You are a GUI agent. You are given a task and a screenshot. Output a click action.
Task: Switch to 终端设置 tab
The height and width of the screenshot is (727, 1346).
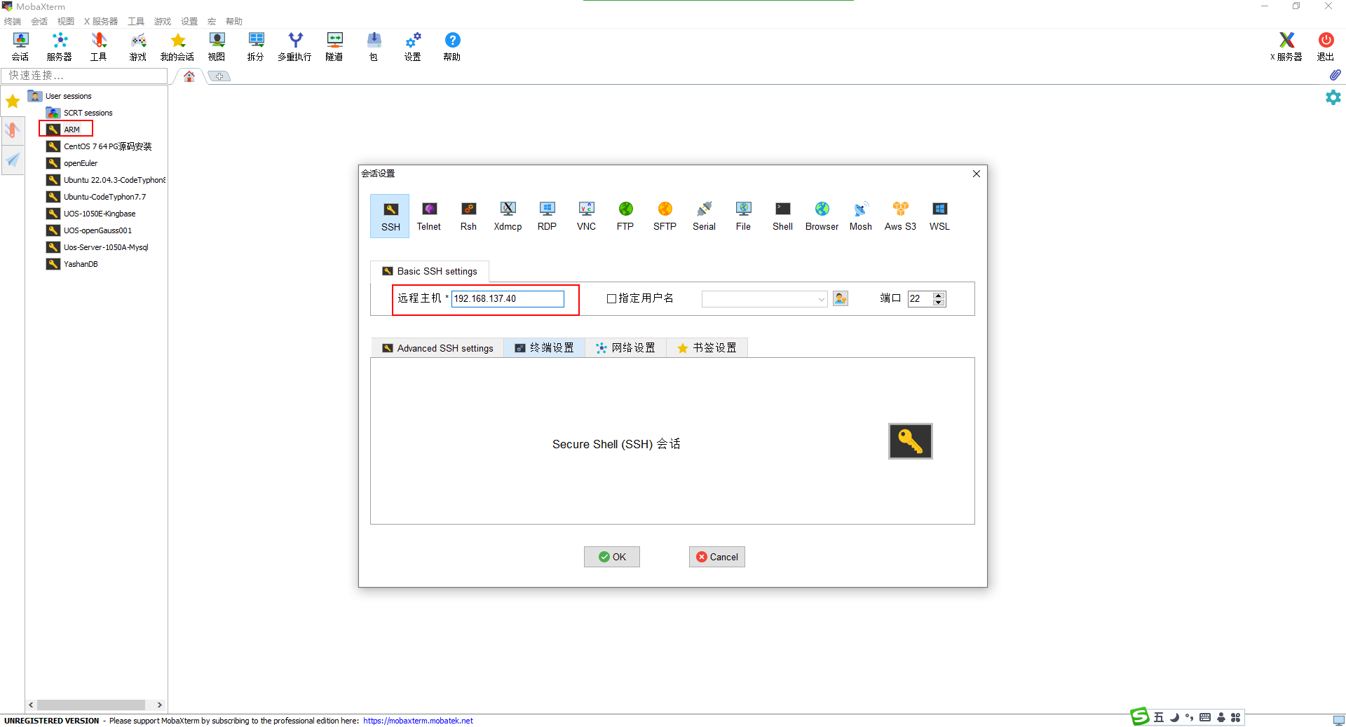pyautogui.click(x=545, y=348)
